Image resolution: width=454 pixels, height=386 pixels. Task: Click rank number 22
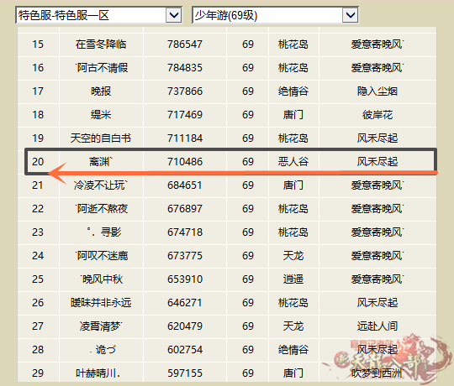(38, 209)
